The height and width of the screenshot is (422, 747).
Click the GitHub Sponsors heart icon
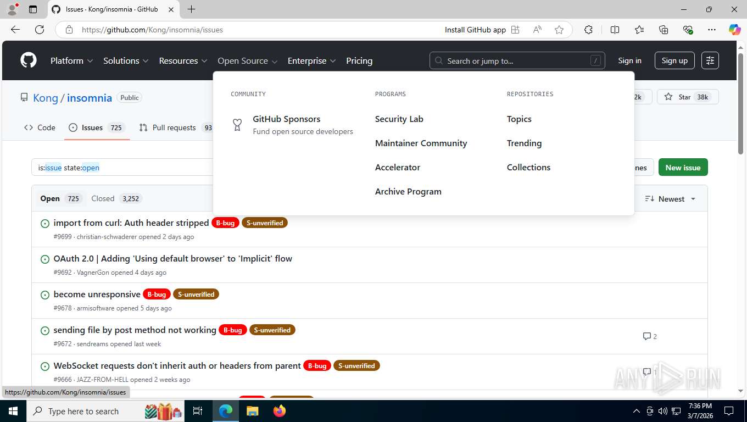point(237,125)
